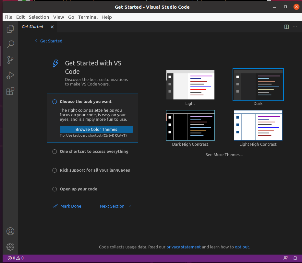Open the feedback icon in status bar

(x=285, y=258)
